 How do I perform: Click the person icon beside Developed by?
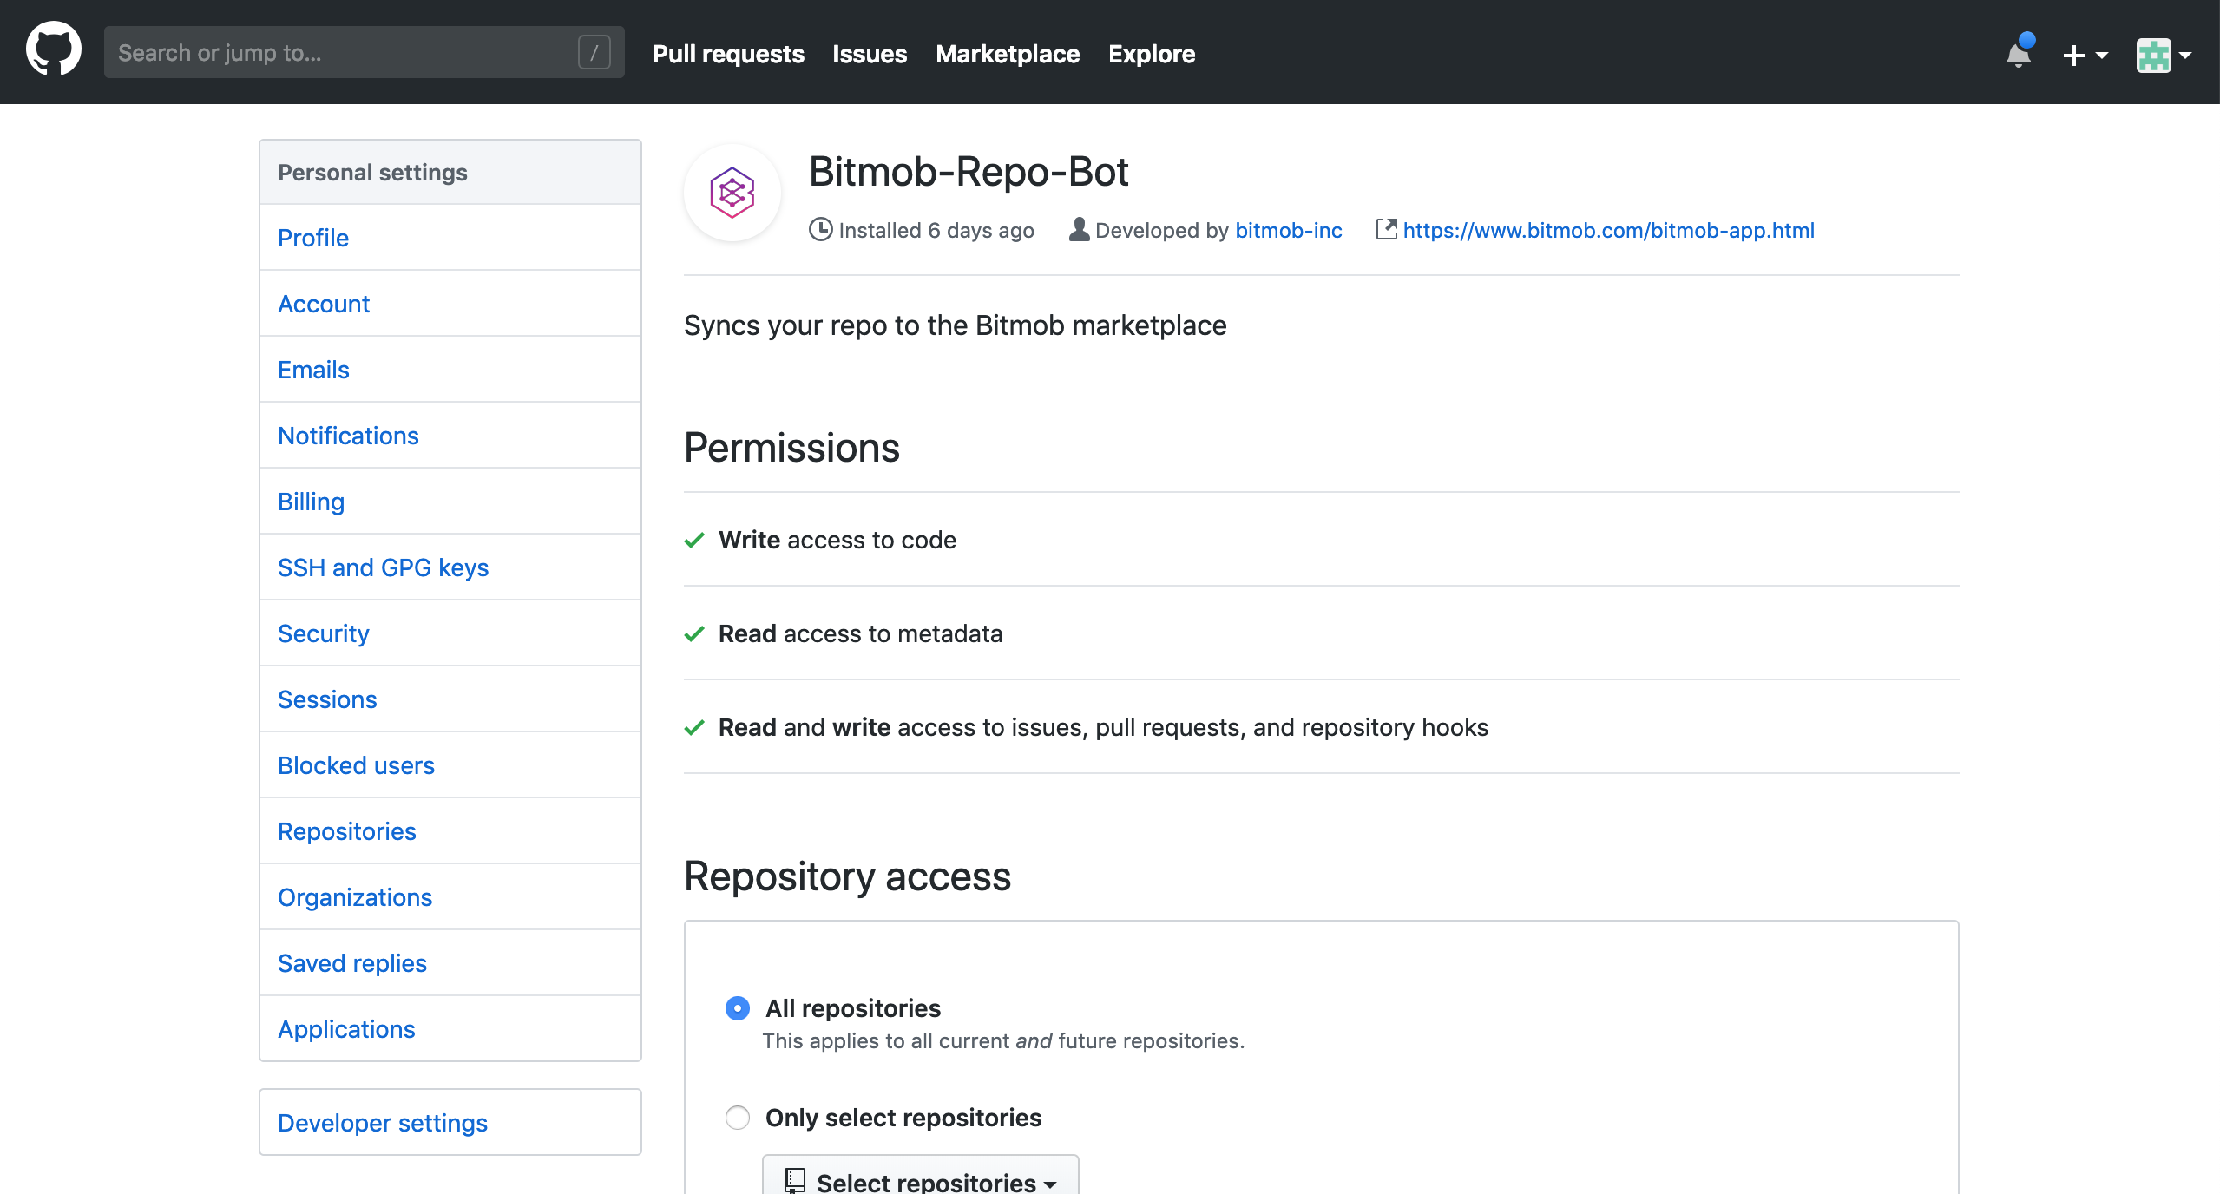coord(1079,229)
